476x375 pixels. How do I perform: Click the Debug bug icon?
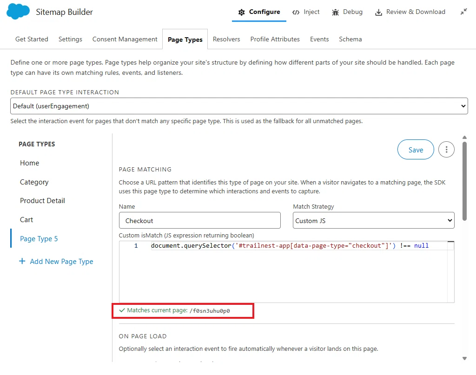[x=335, y=12]
